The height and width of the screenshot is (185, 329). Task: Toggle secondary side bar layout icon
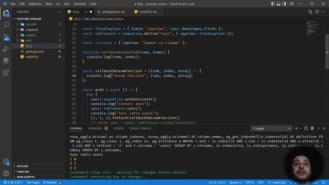[x=284, y=4]
